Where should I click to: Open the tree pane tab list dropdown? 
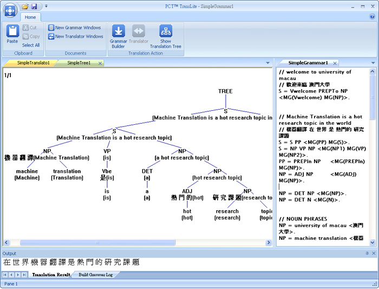[268, 63]
